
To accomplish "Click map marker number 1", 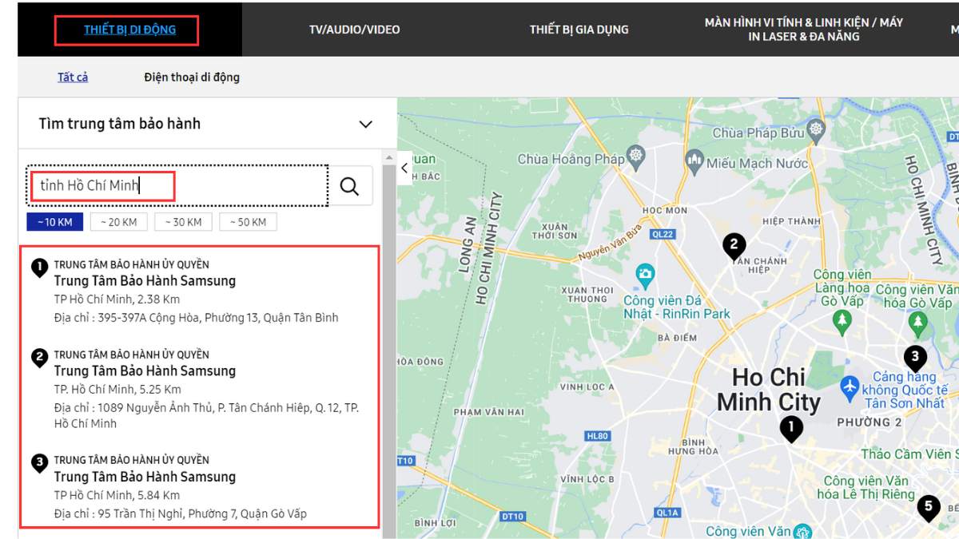I will (x=790, y=429).
